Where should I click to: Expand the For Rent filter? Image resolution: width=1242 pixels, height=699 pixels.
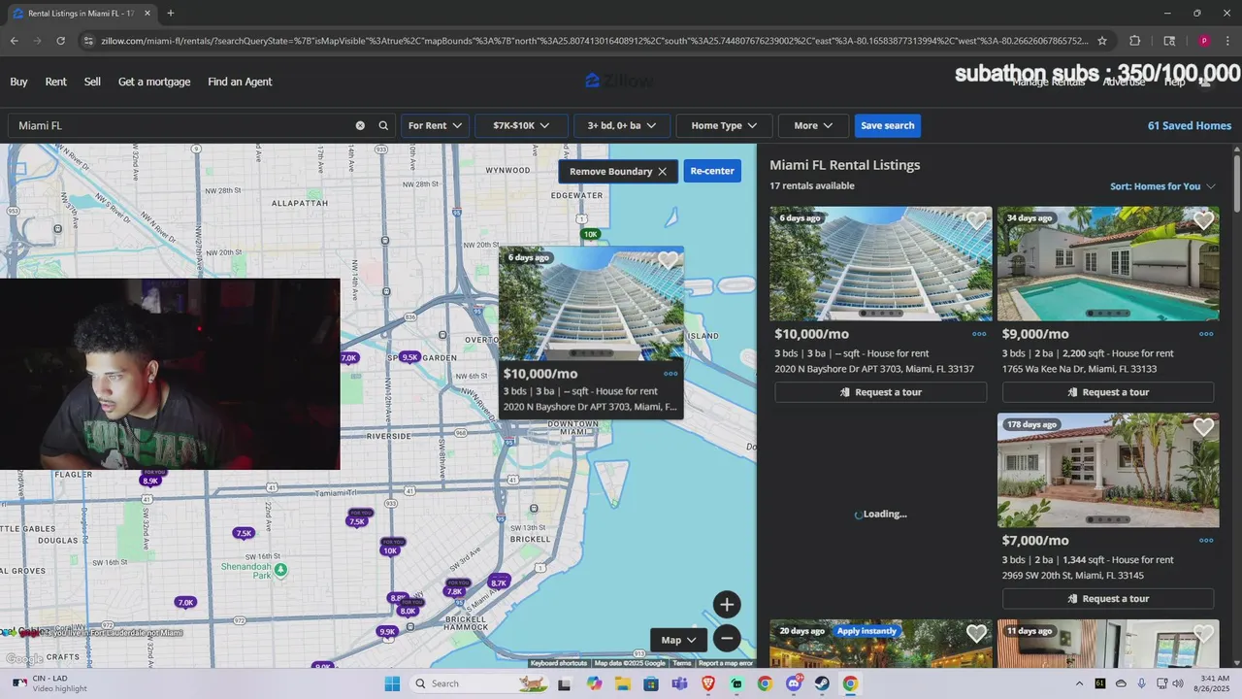pyautogui.click(x=435, y=125)
